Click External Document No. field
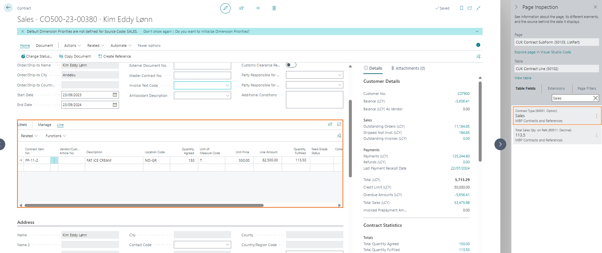This screenshot has width=602, height=253. tap(202, 66)
